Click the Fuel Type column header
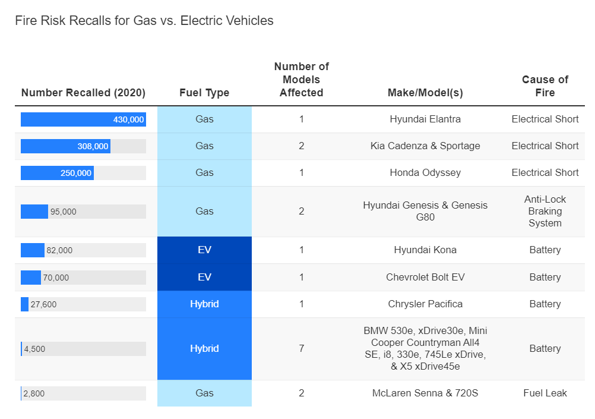 tap(204, 93)
